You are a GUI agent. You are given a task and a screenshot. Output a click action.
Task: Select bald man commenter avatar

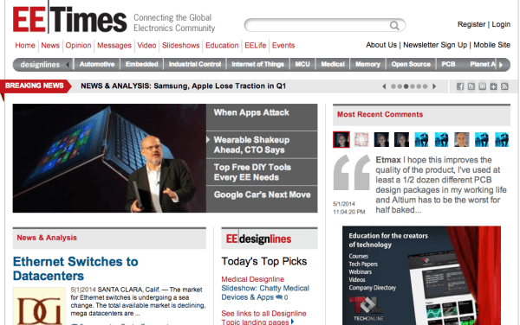(461, 139)
